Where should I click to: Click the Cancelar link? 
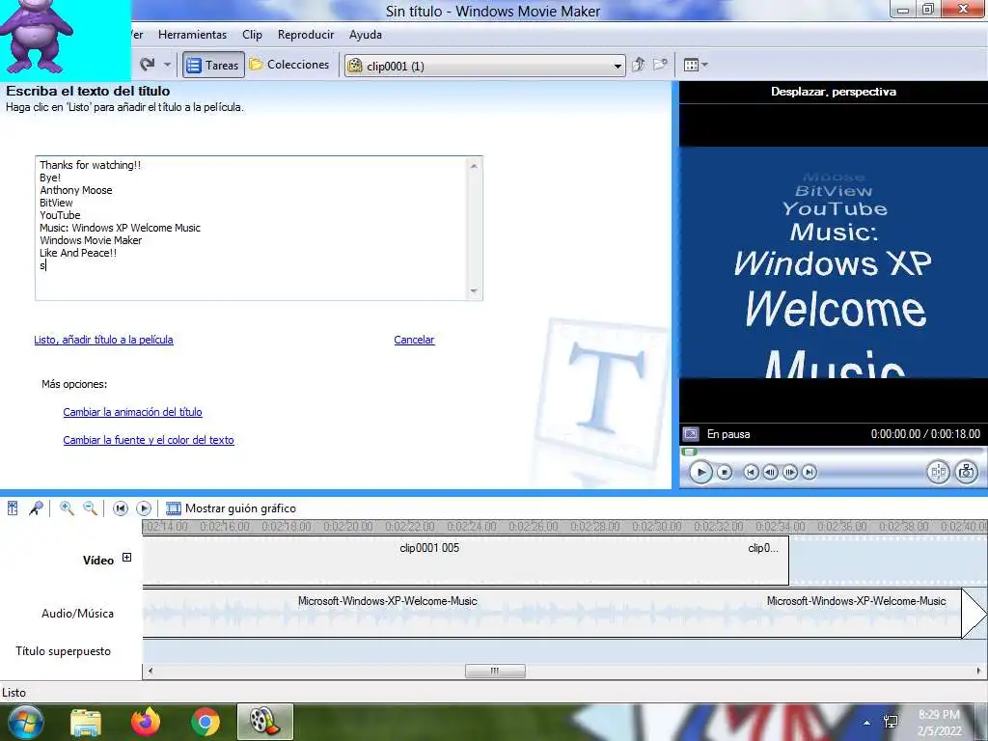(x=414, y=340)
